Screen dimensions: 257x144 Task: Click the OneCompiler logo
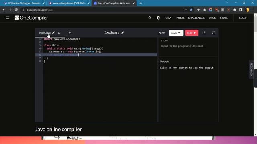click(x=31, y=18)
